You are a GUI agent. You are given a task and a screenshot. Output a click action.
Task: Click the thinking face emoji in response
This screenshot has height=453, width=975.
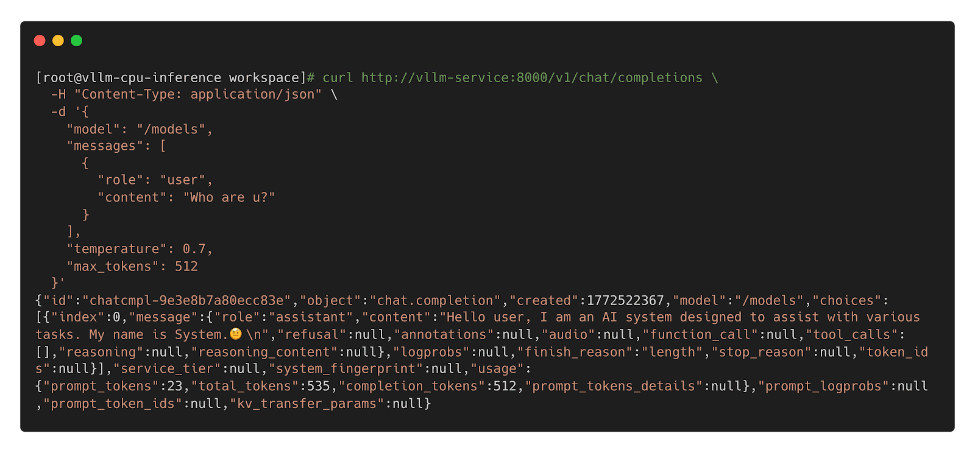point(238,333)
